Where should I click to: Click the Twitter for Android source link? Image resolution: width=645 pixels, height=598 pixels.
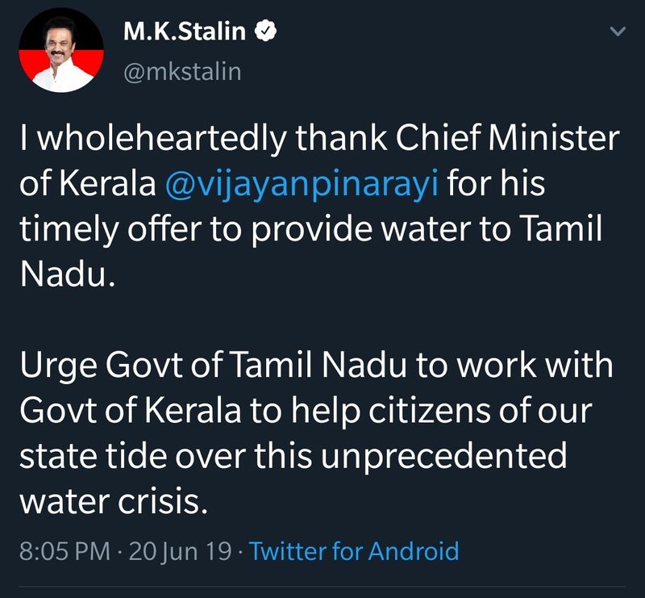pos(354,551)
